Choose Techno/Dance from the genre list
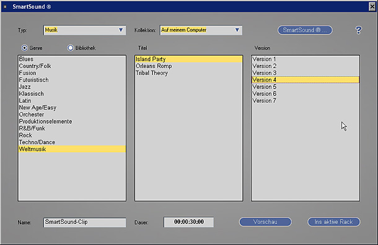The image size is (378, 245). [72, 142]
